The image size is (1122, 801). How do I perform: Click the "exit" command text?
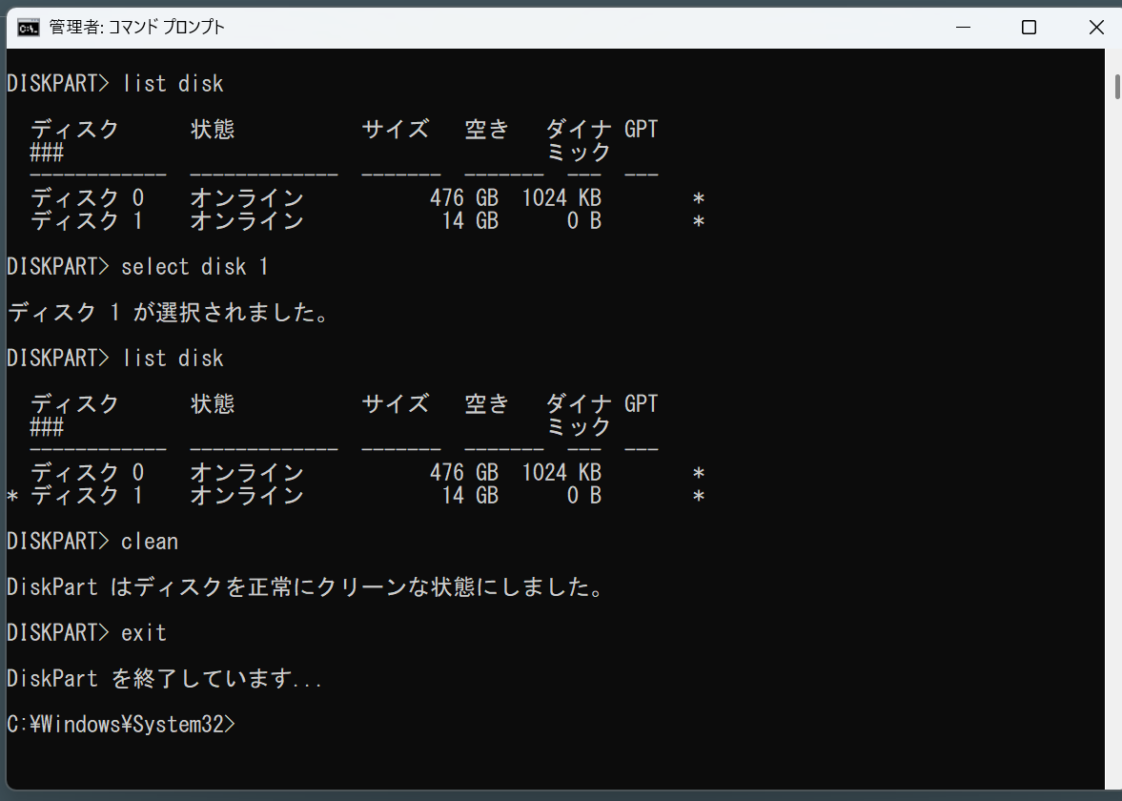coord(144,633)
